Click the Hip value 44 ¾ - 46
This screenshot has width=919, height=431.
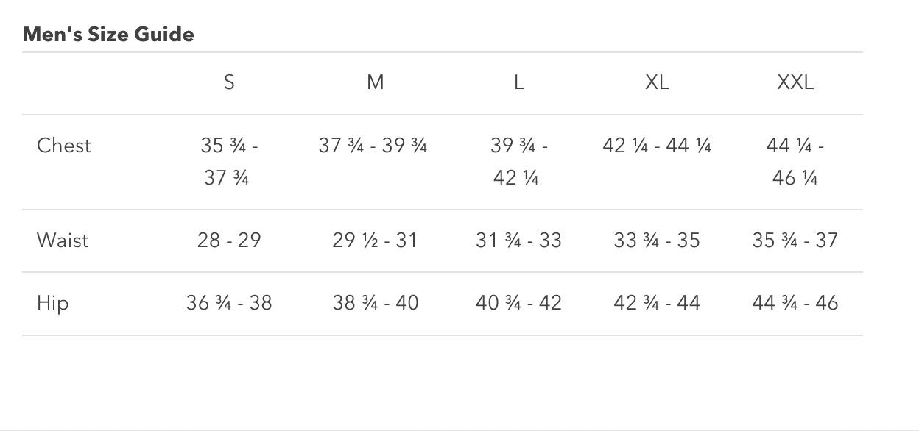(x=795, y=303)
